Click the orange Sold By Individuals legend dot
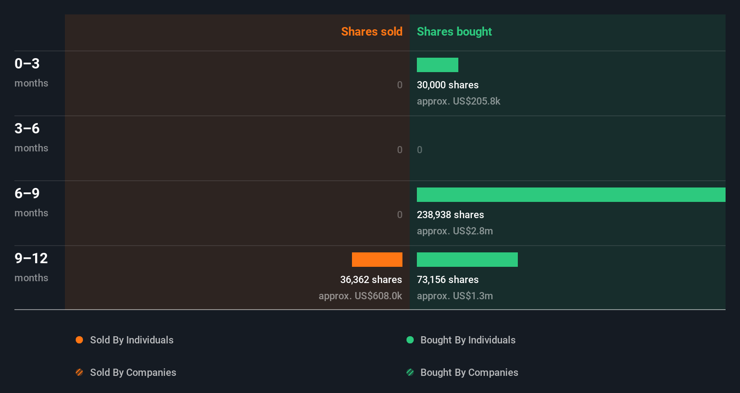Image resolution: width=740 pixels, height=393 pixels. [79, 340]
